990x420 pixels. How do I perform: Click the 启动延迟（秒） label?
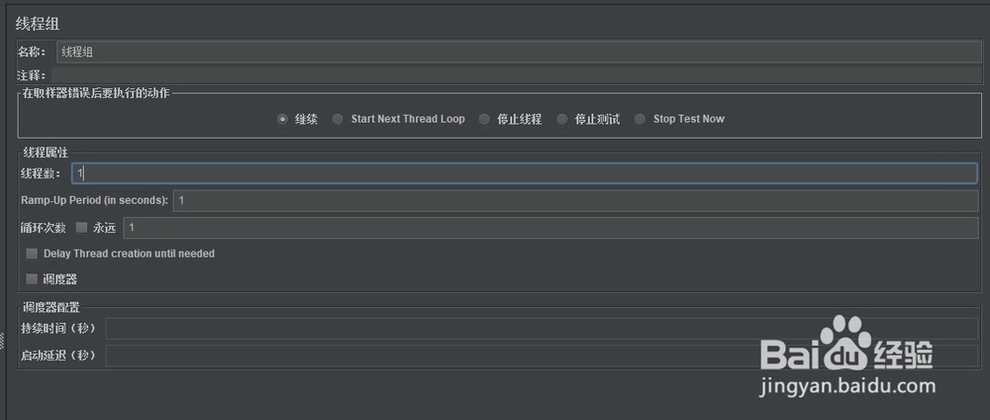[x=58, y=356]
